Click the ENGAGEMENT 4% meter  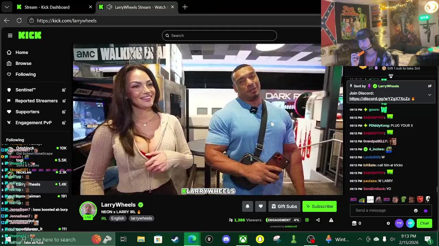[x=283, y=220]
